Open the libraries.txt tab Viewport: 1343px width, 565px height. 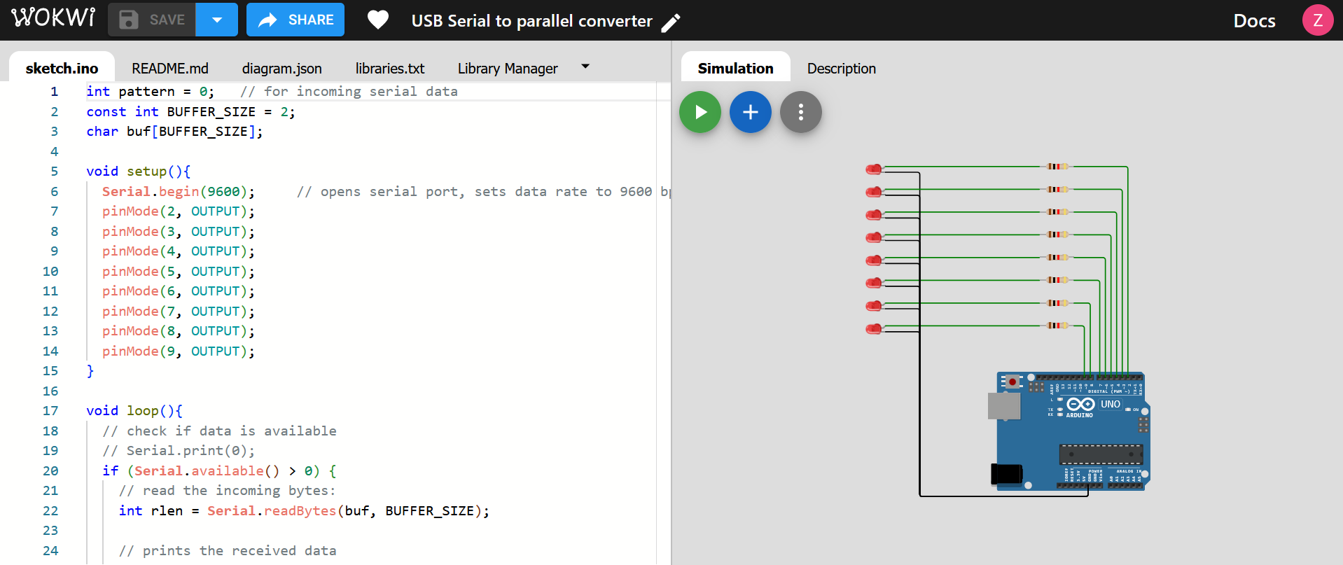389,69
